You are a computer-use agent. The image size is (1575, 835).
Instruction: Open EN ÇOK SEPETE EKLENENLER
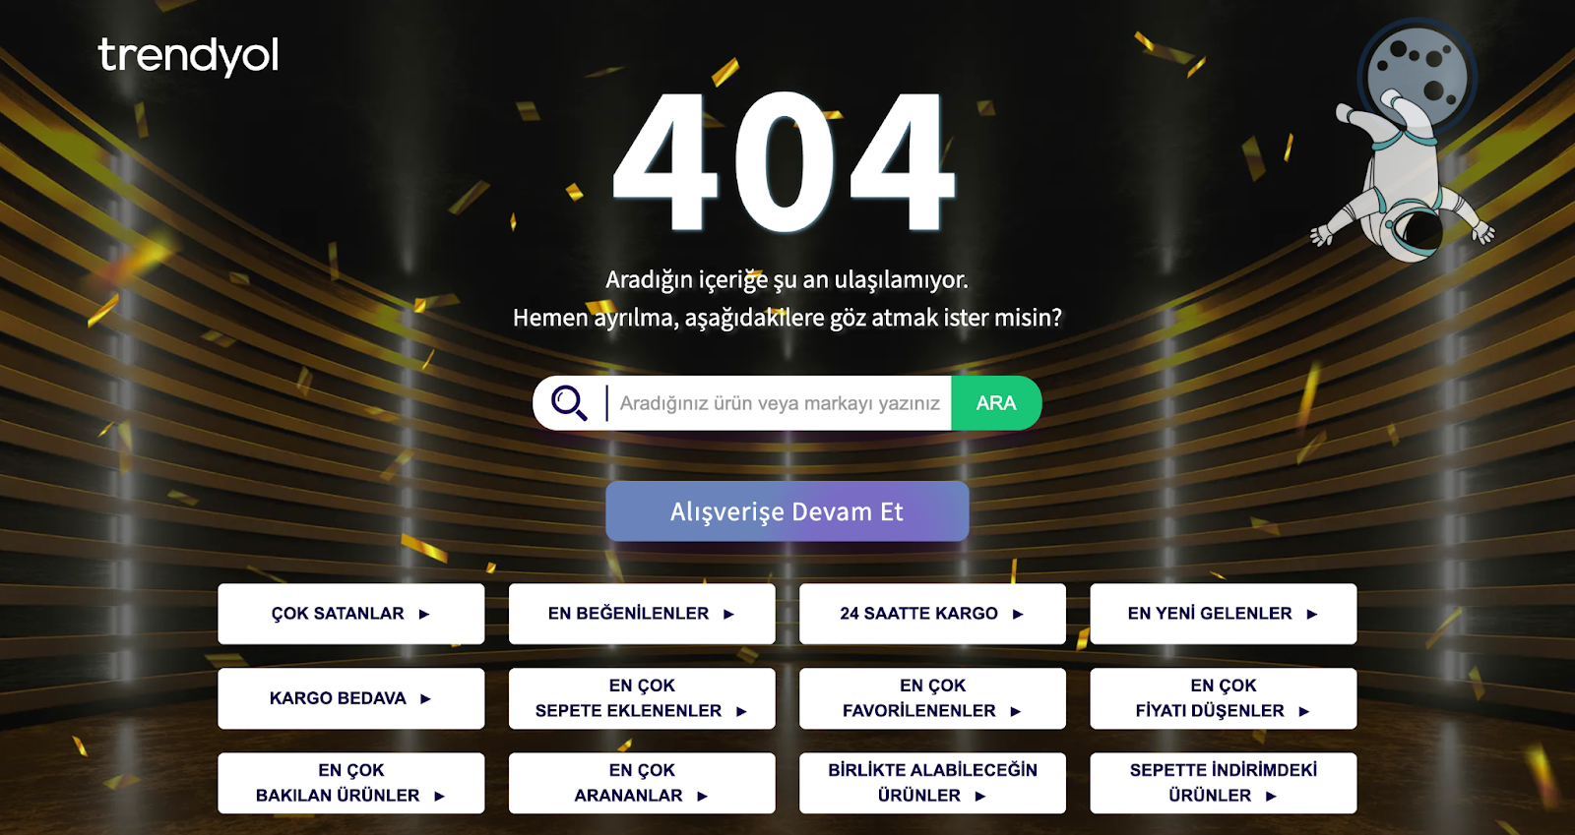642,698
